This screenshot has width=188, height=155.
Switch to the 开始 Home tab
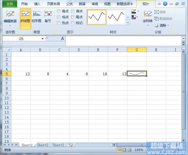24,4
